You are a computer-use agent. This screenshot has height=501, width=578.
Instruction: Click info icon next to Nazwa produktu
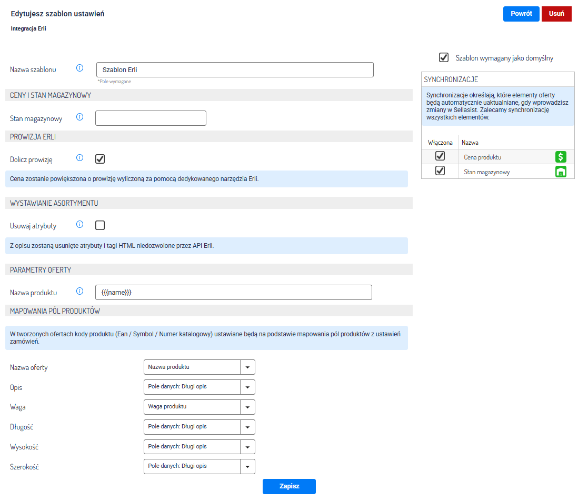[80, 292]
